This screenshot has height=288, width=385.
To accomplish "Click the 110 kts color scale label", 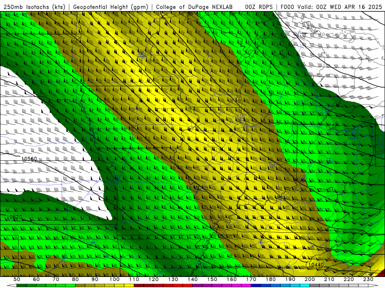I will [x=134, y=279].
